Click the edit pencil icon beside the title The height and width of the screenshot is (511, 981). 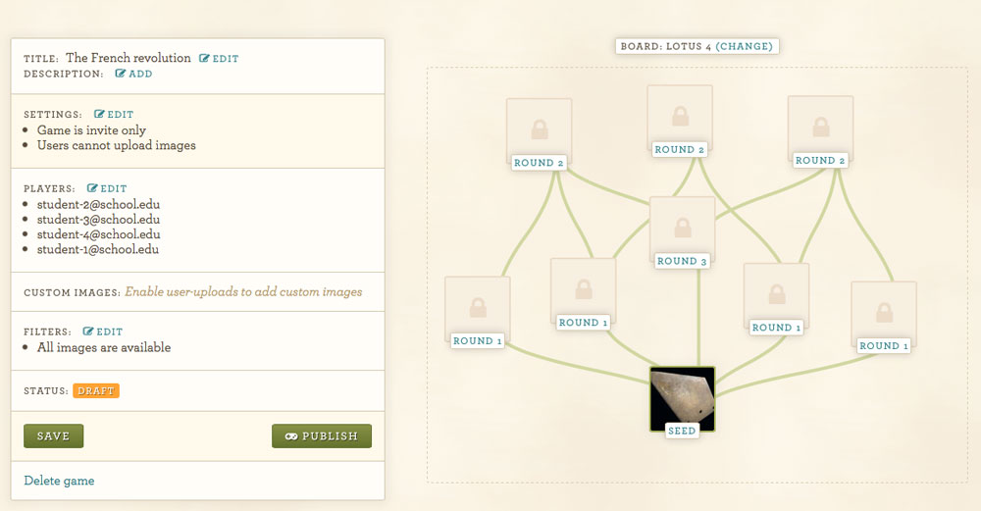[205, 58]
